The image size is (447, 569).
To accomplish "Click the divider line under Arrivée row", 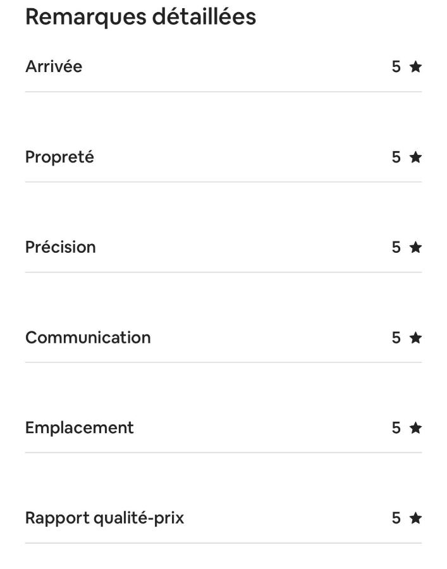I will tap(224, 92).
